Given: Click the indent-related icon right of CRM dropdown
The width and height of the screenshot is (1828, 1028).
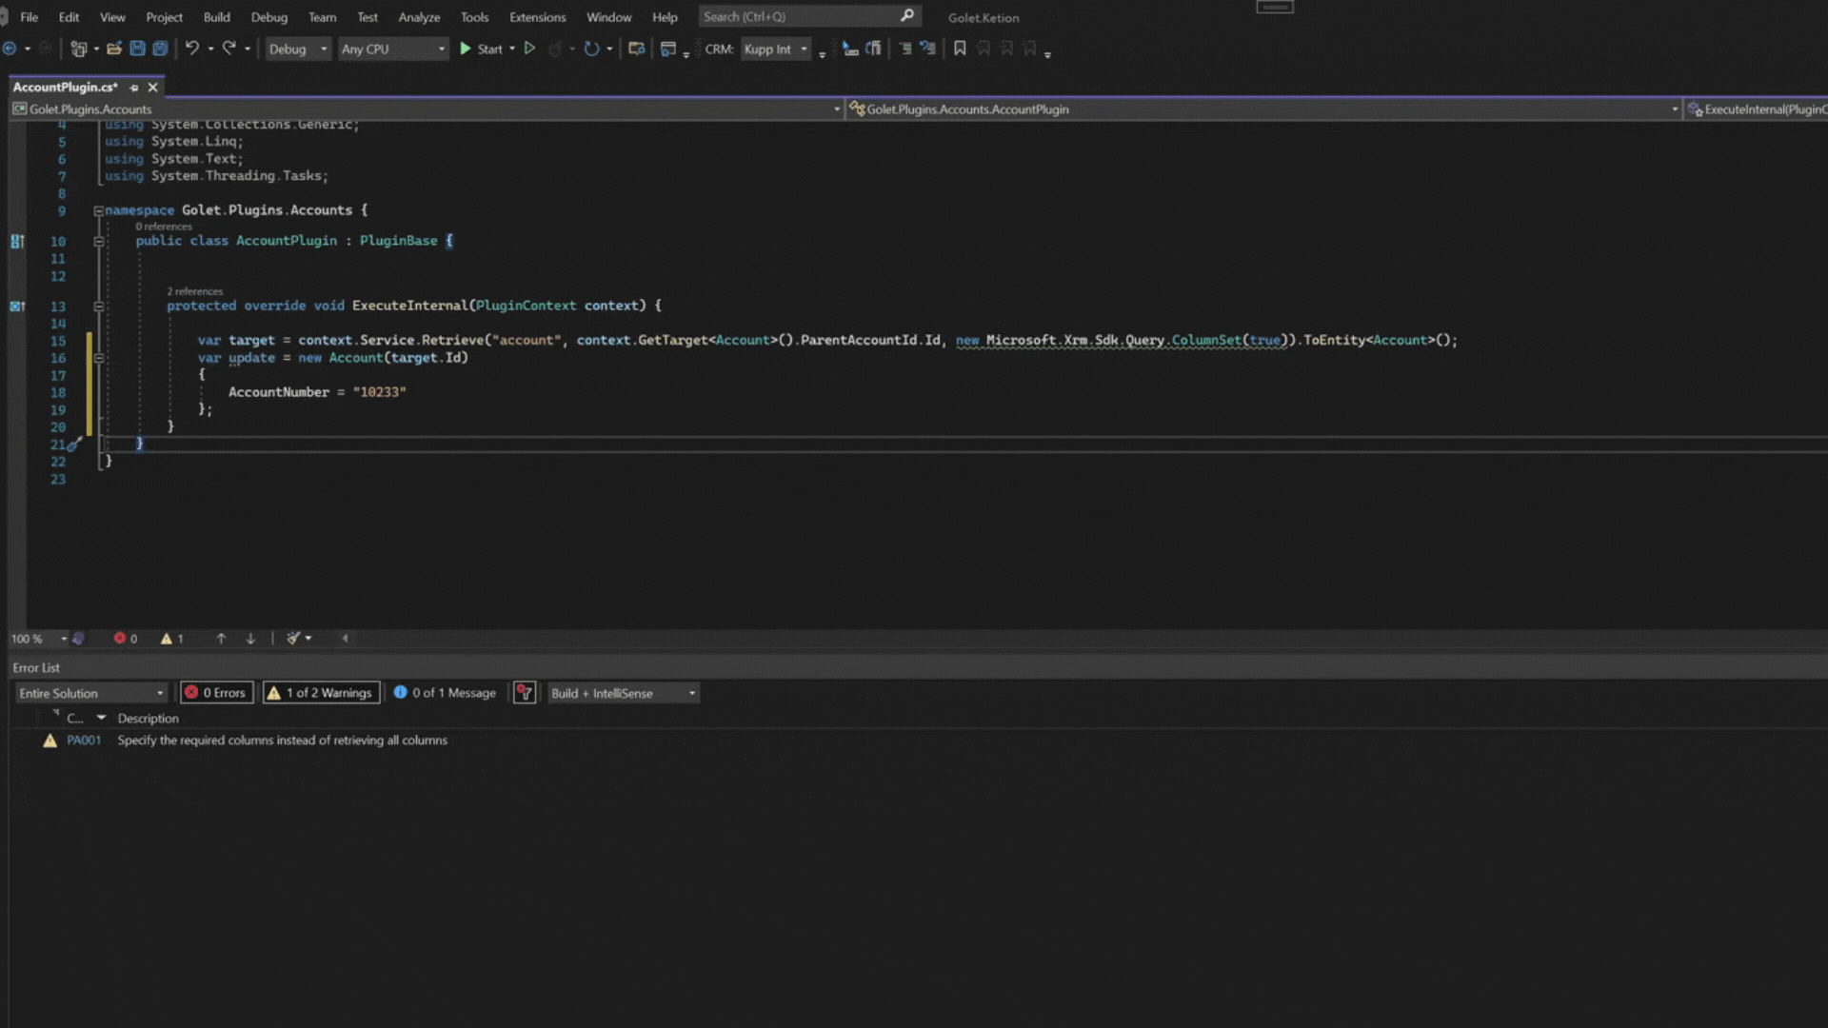Looking at the screenshot, I should click(x=851, y=49).
